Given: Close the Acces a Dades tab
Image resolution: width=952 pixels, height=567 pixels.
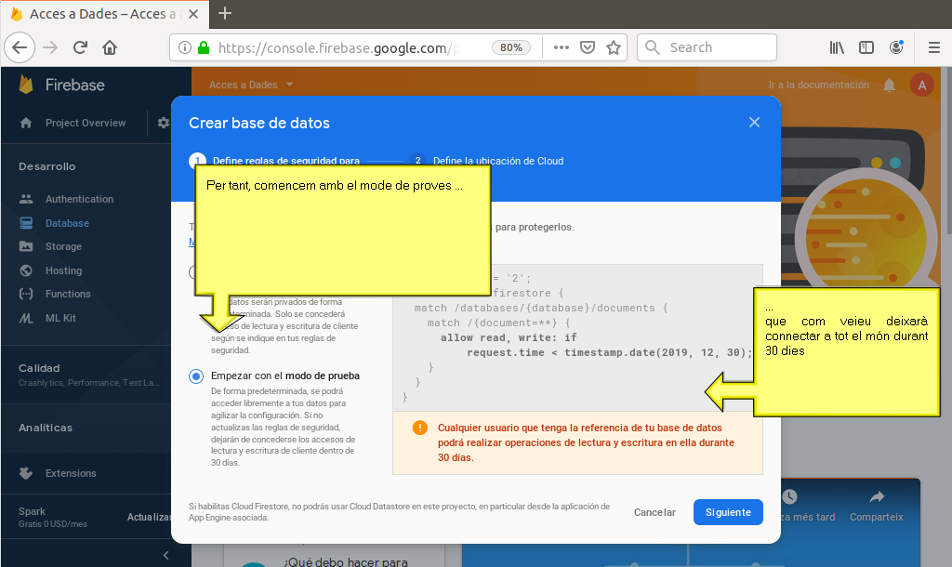Looking at the screenshot, I should [193, 14].
